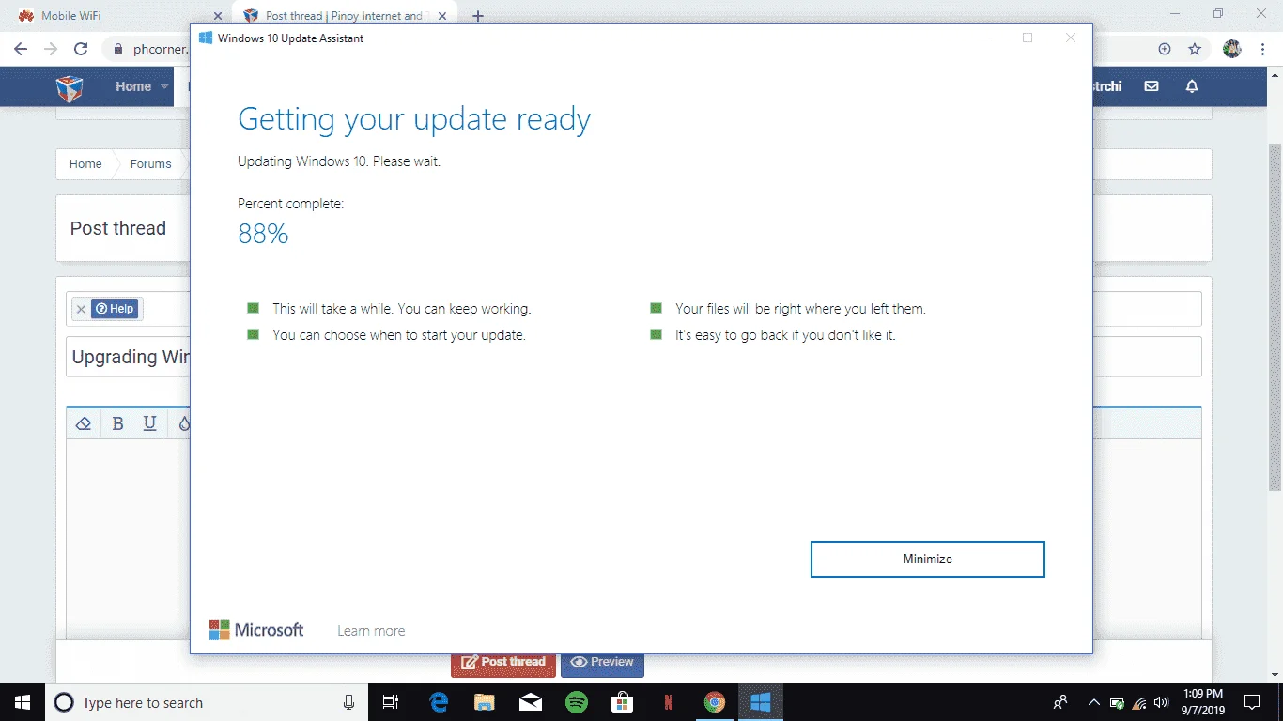Click the eraser remove formatting icon

[83, 423]
